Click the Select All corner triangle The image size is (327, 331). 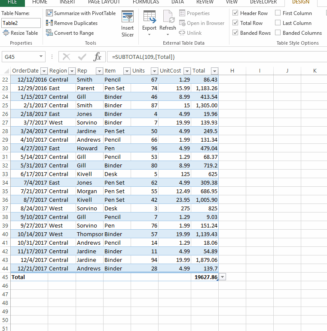click(6, 71)
